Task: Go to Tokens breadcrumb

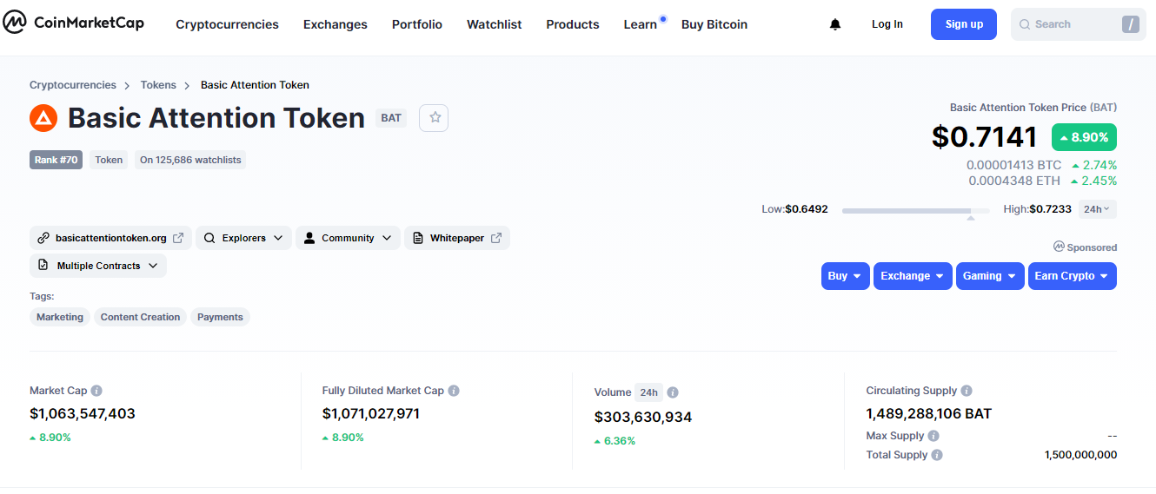Action: coord(158,85)
